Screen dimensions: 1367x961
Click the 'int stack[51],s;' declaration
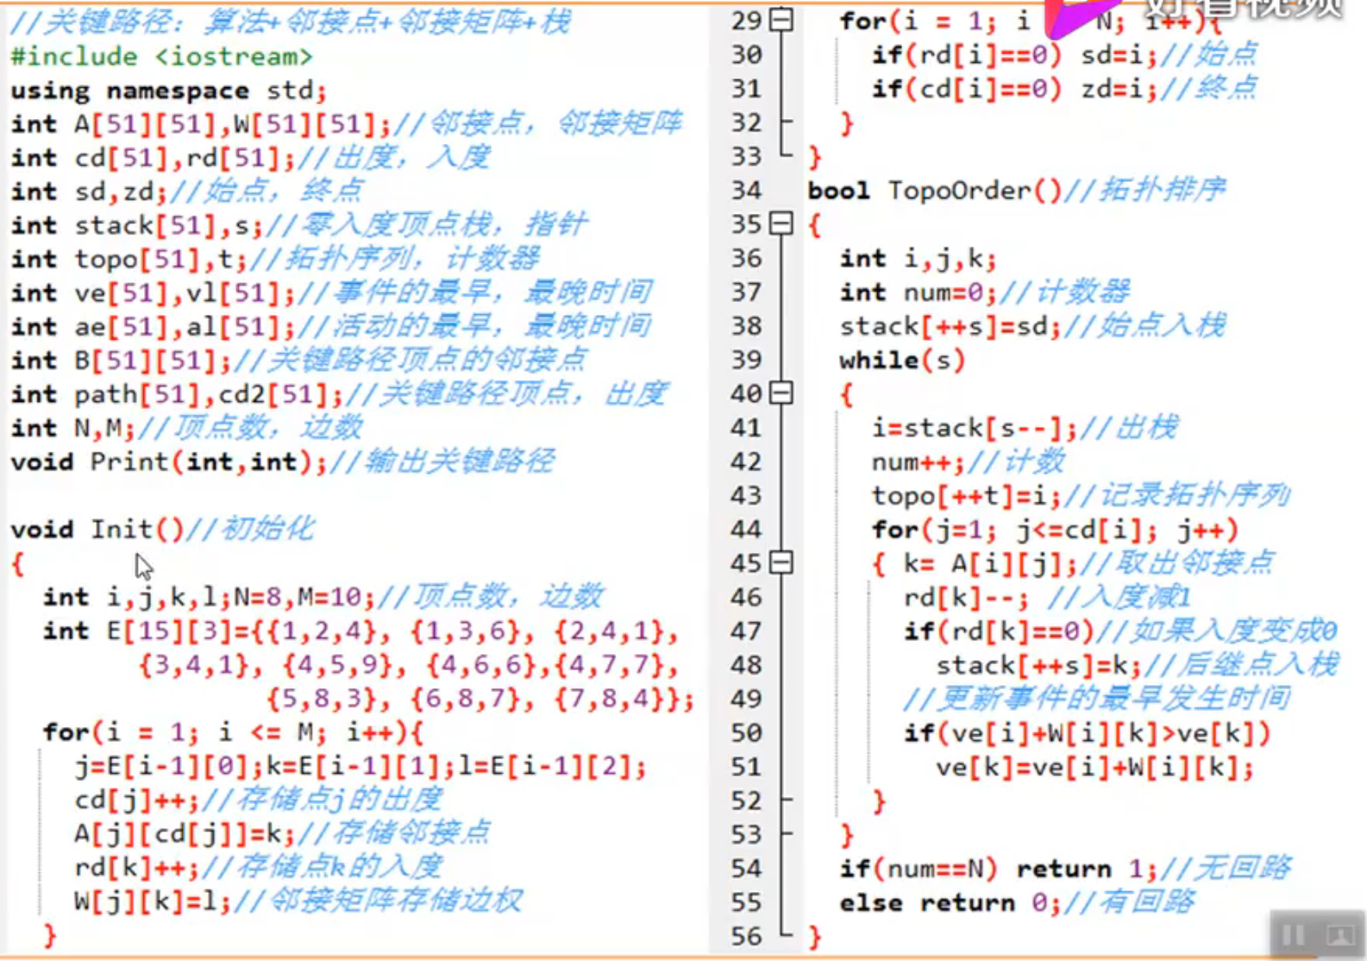point(137,226)
